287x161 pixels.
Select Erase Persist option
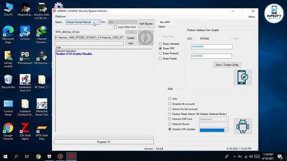tap(160, 59)
